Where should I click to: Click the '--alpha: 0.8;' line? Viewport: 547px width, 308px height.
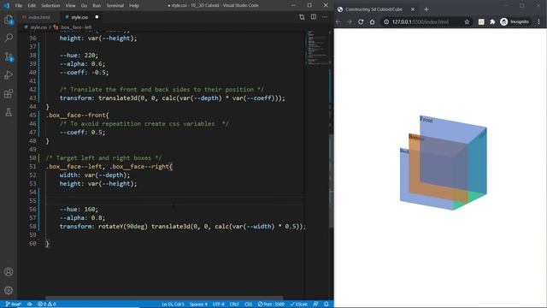[82, 218]
